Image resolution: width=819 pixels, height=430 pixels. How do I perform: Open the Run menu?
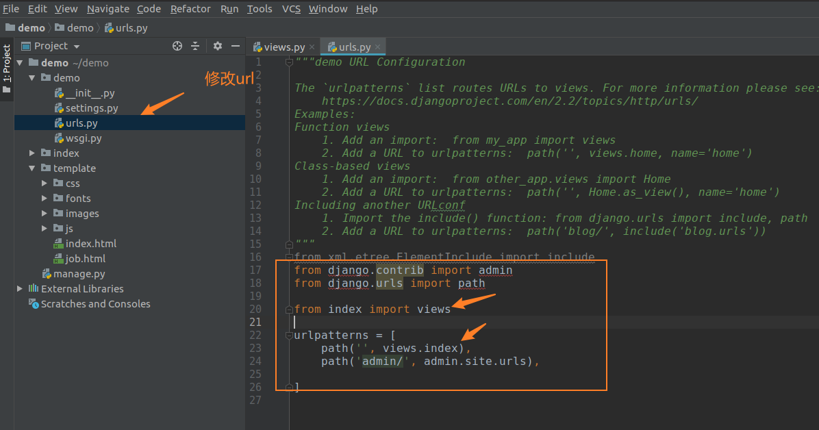(229, 9)
